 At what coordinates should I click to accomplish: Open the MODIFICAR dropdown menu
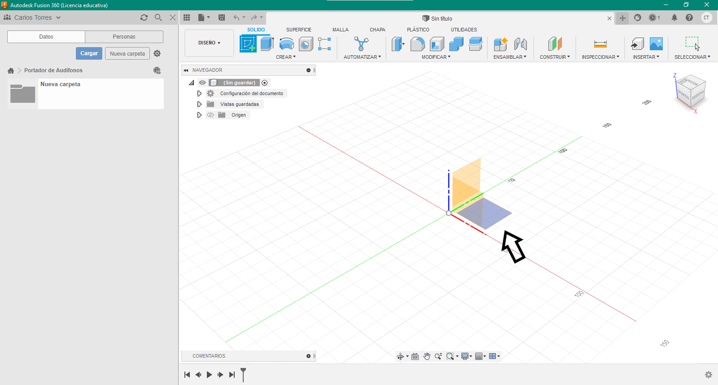tap(436, 57)
